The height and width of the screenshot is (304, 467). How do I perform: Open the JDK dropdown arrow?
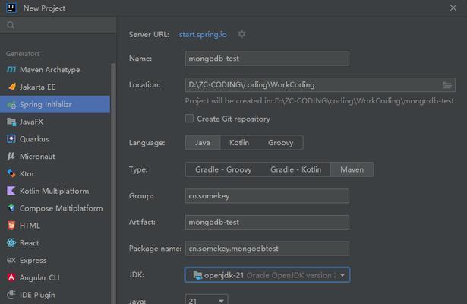342,275
